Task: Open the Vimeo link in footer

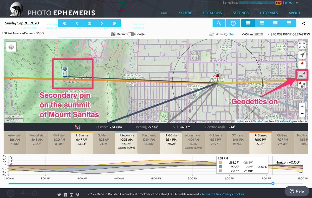Action: [77, 195]
